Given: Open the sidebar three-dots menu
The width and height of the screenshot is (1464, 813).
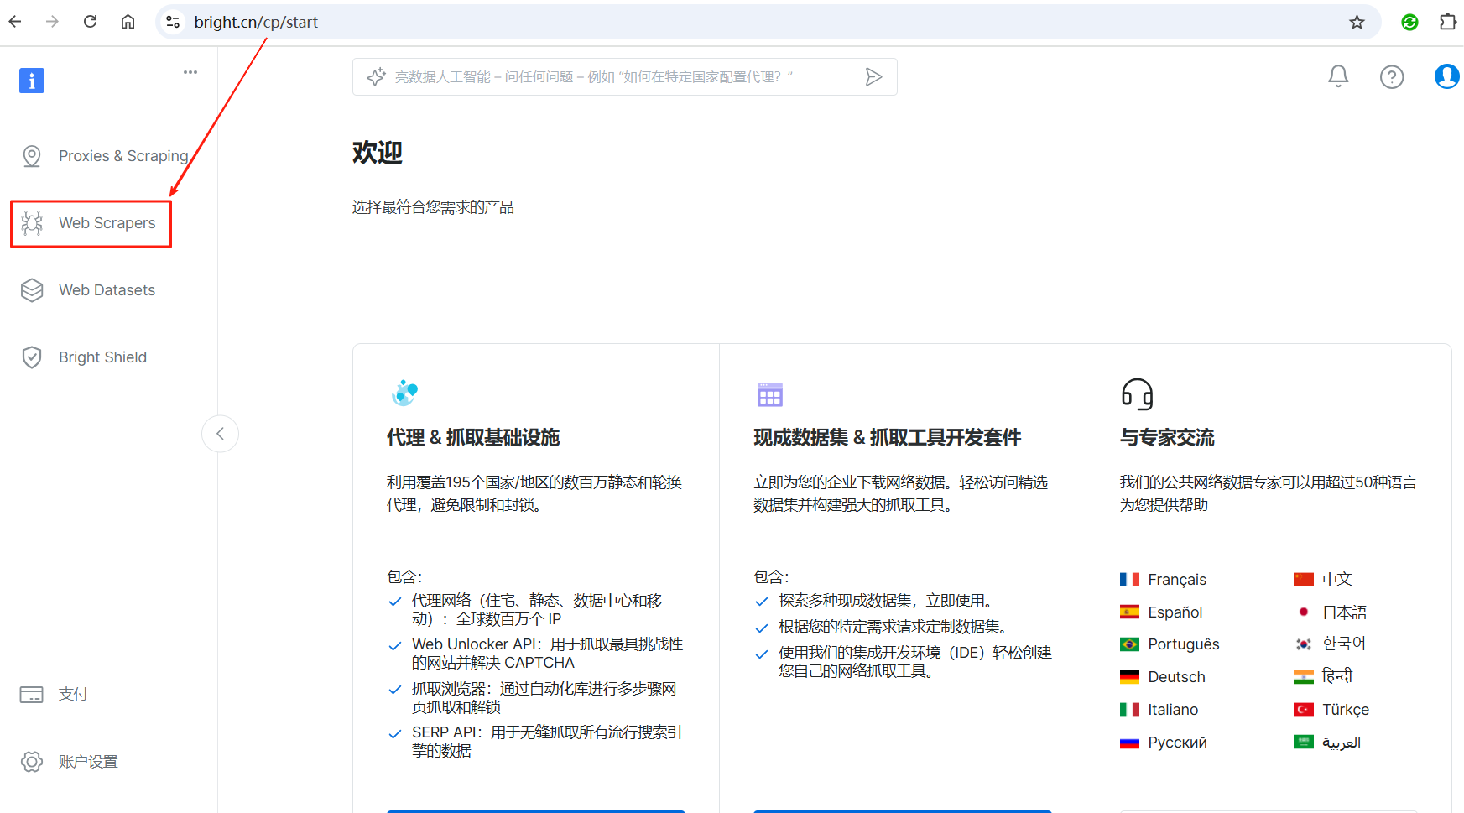Looking at the screenshot, I should pos(190,72).
